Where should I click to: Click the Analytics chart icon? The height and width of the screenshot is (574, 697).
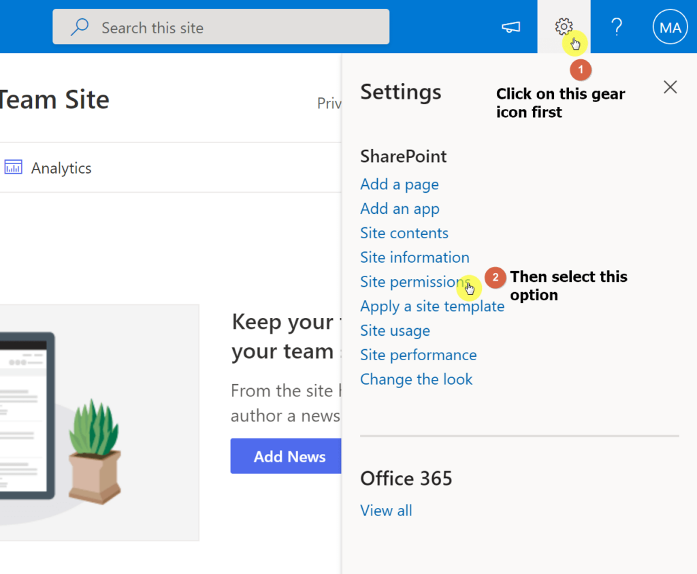14,168
